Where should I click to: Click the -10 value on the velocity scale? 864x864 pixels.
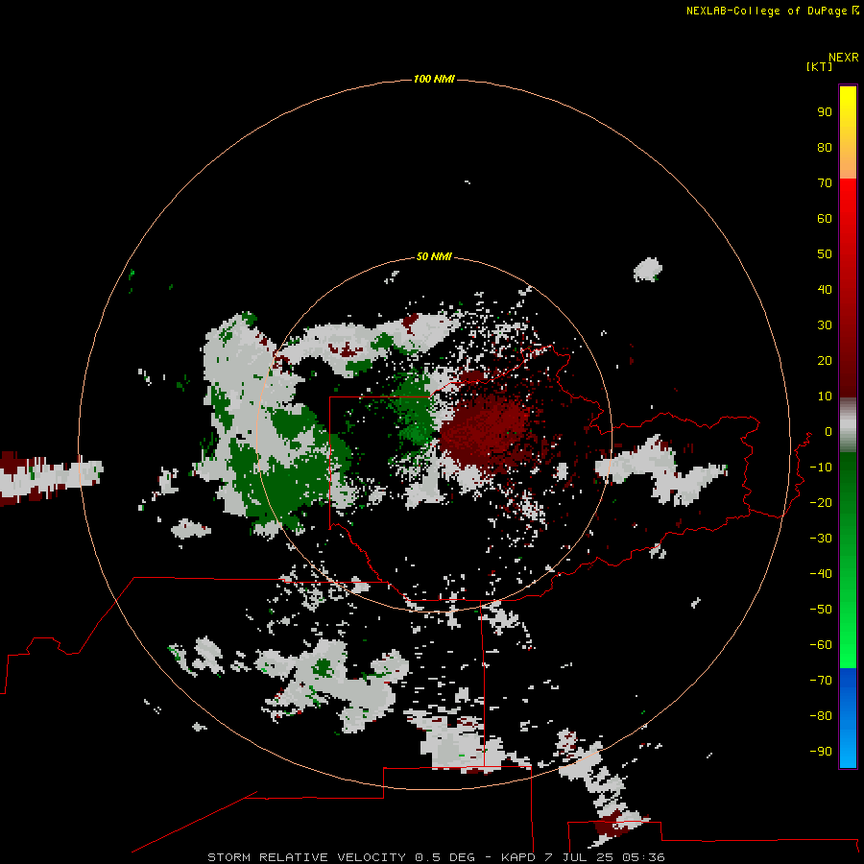click(821, 468)
